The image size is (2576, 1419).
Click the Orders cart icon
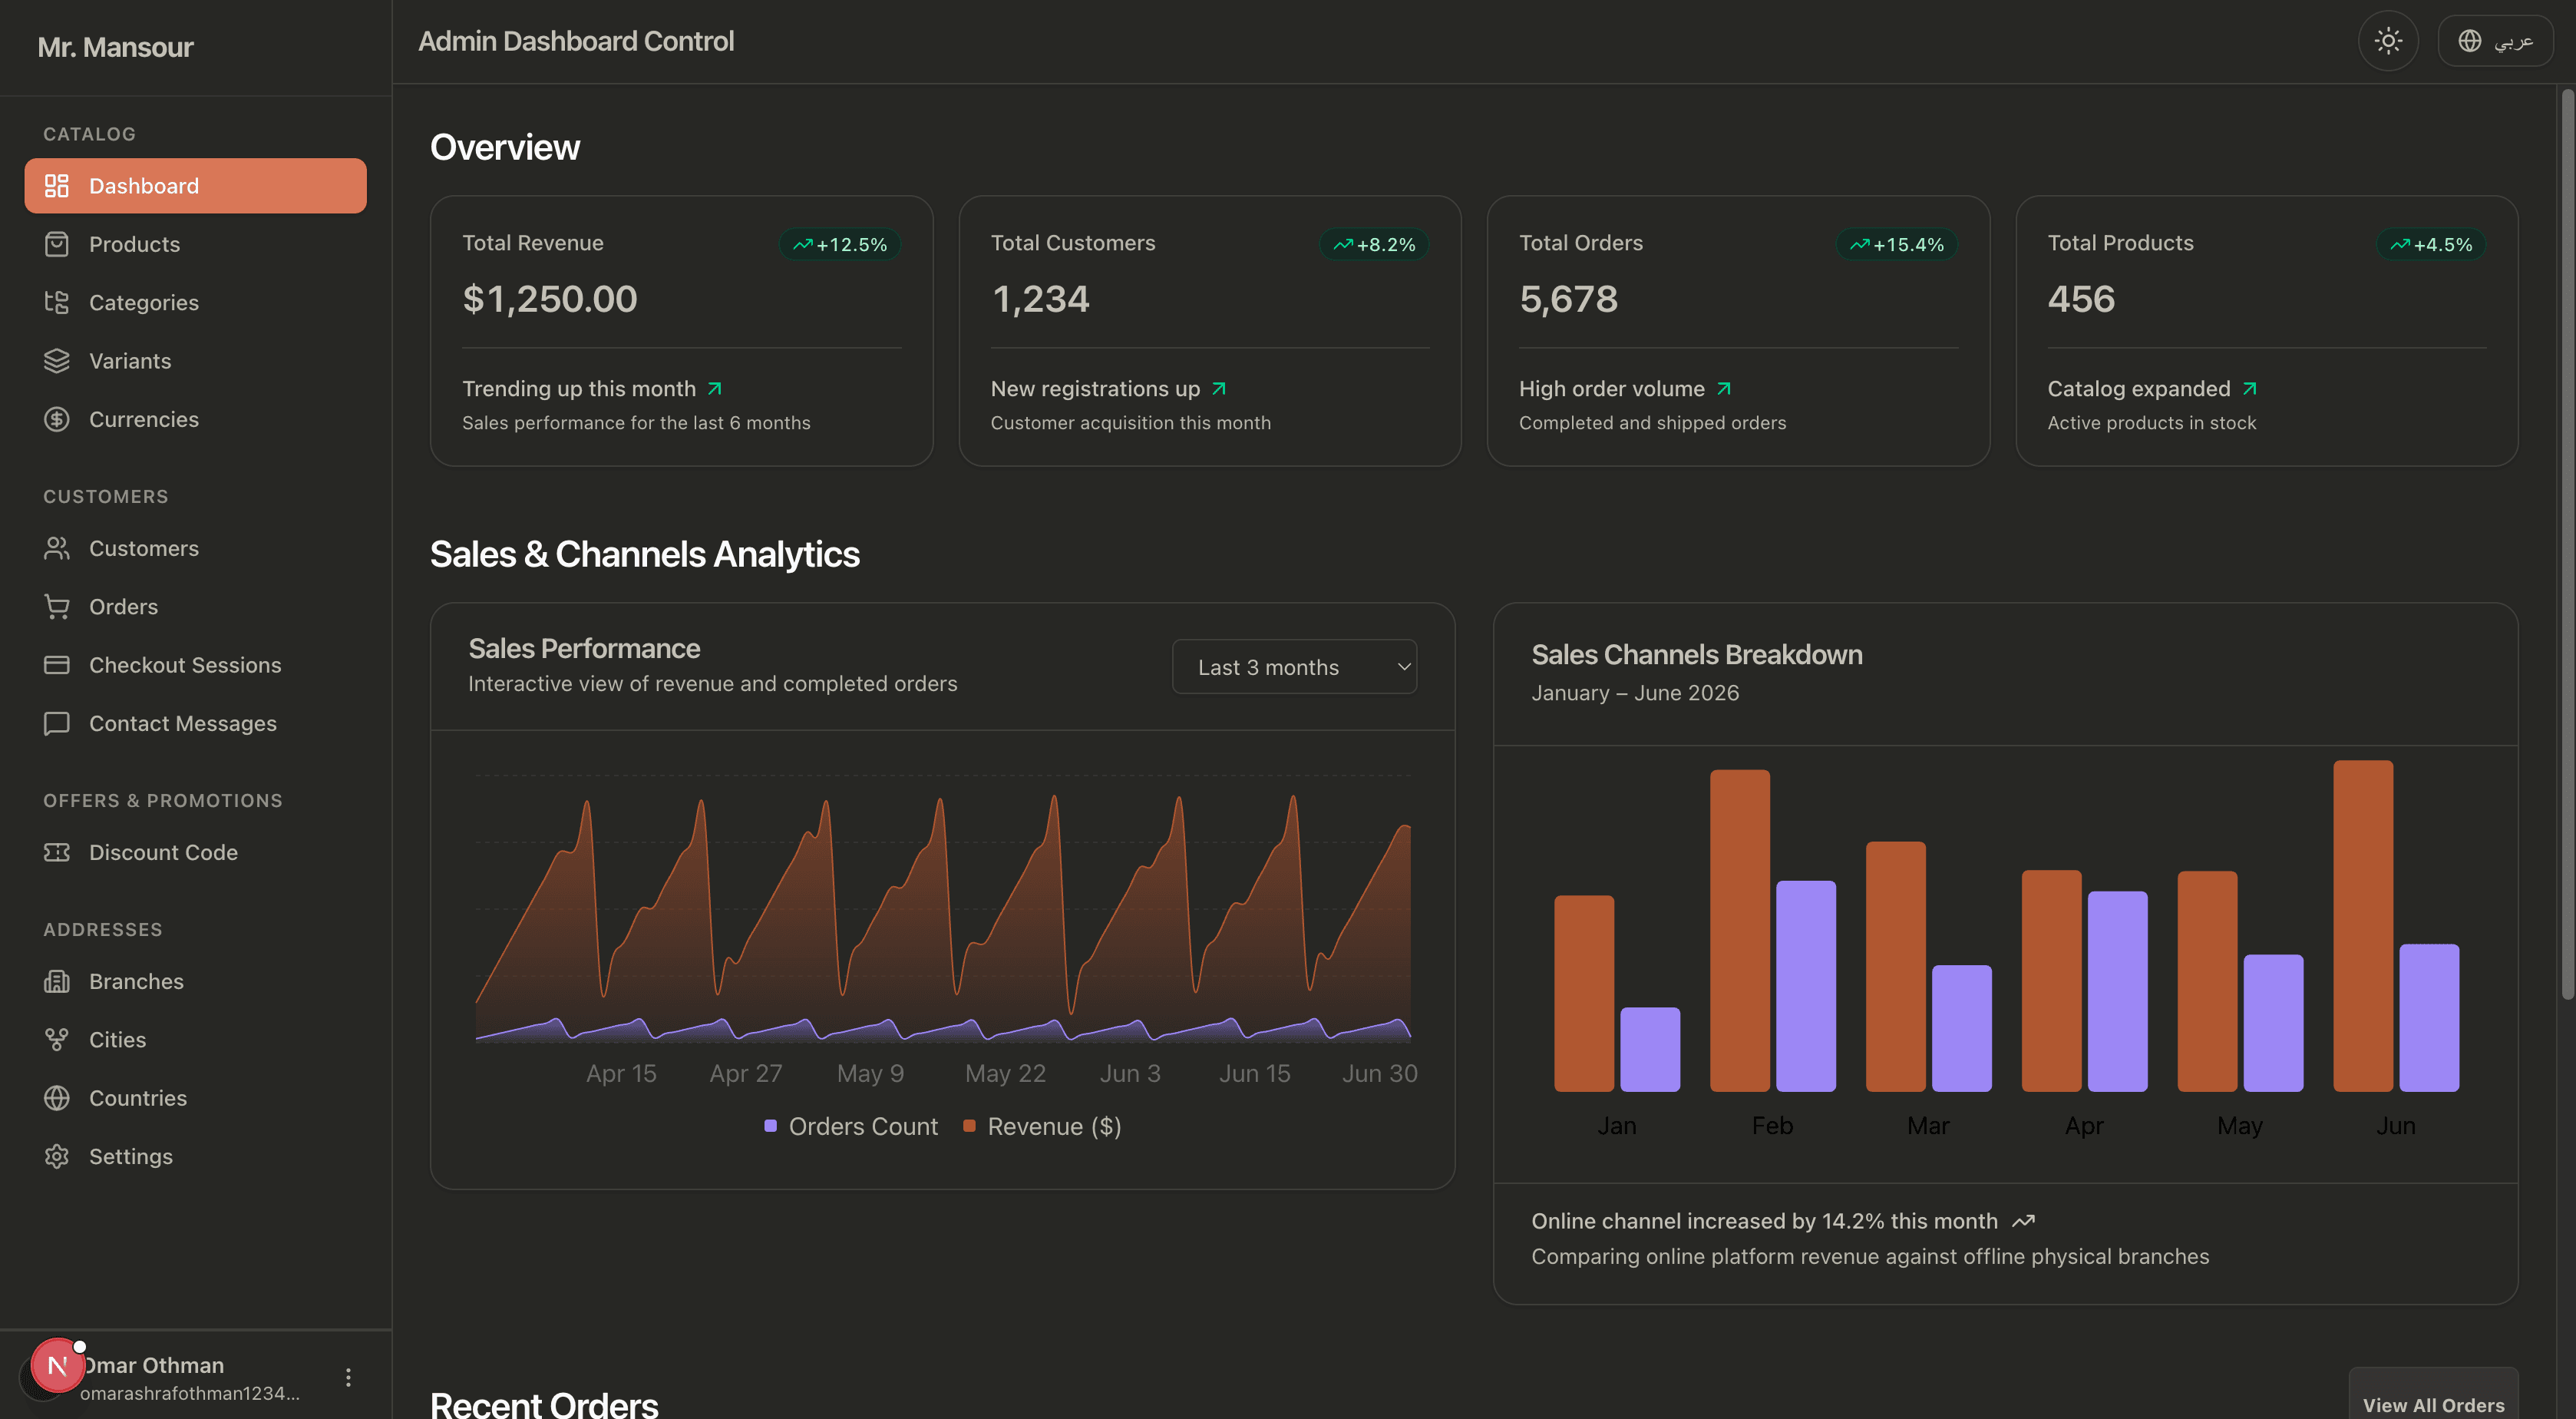[57, 607]
